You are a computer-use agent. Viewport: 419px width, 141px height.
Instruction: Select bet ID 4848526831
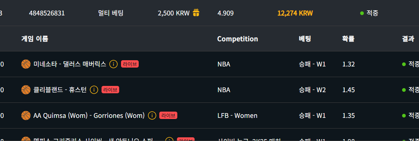tap(47, 13)
